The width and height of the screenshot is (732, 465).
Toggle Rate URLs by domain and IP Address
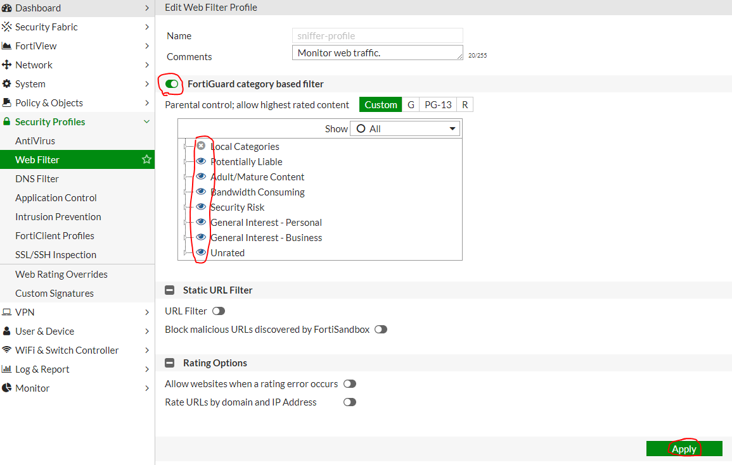pyautogui.click(x=350, y=402)
